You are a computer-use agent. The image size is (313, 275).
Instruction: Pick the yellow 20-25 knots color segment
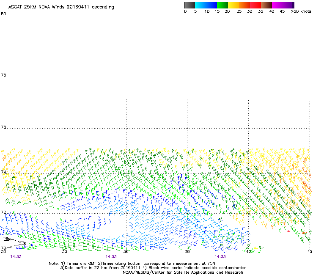pos(233,5)
